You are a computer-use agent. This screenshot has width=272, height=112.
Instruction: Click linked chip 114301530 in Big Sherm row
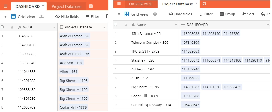[x=211, y=87]
